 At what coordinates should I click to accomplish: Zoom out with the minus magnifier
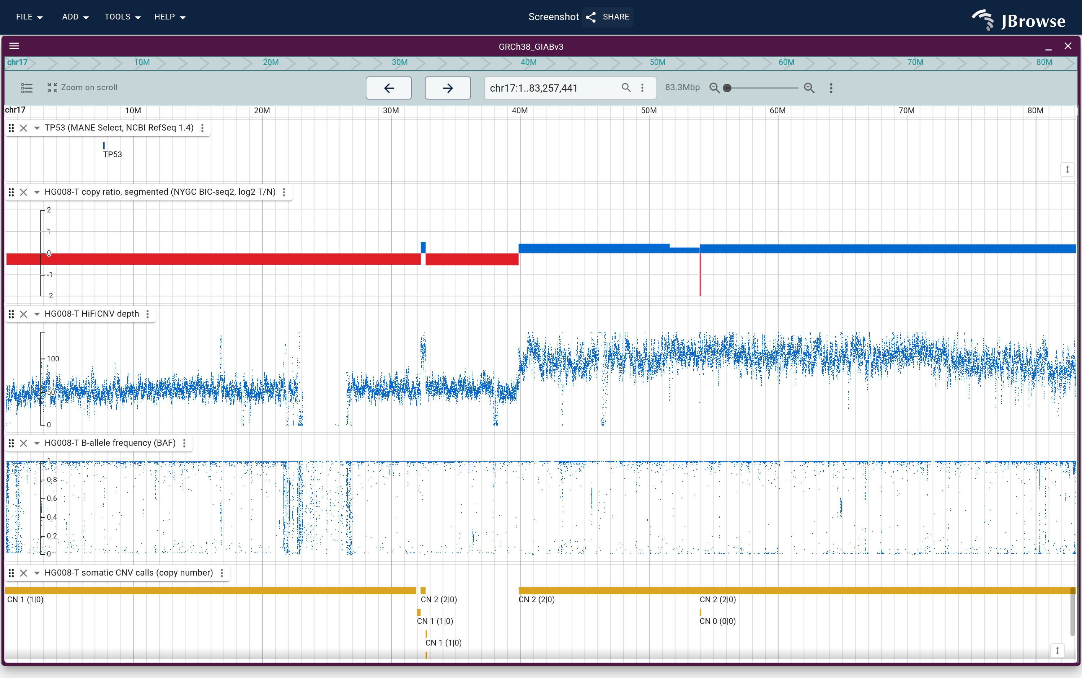715,88
